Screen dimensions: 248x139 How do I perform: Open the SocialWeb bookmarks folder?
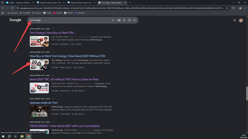pyautogui.click(x=25, y=13)
